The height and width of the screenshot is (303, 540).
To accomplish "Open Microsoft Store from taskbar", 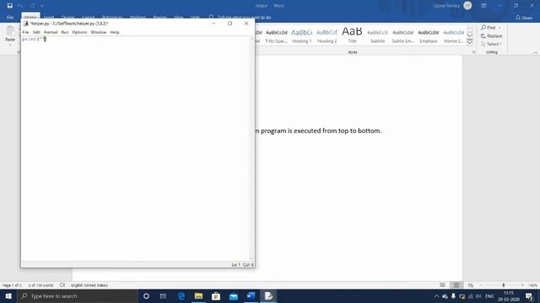I will (216, 295).
